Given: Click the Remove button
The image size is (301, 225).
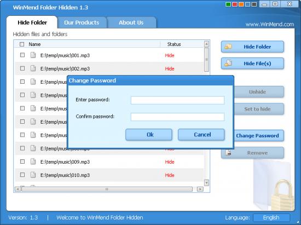Looking at the screenshot, I should click(x=252, y=153).
